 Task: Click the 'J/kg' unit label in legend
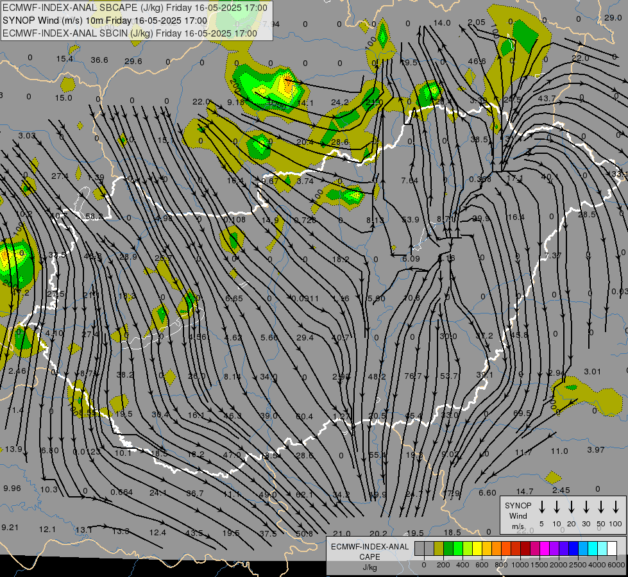(369, 567)
